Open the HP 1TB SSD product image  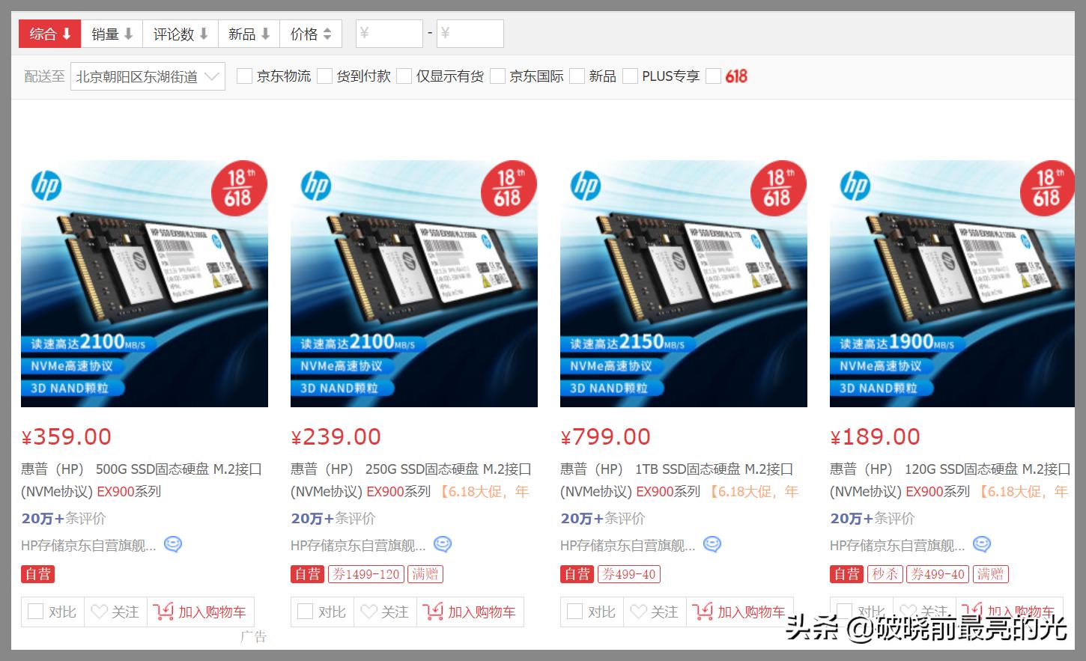[x=684, y=284]
